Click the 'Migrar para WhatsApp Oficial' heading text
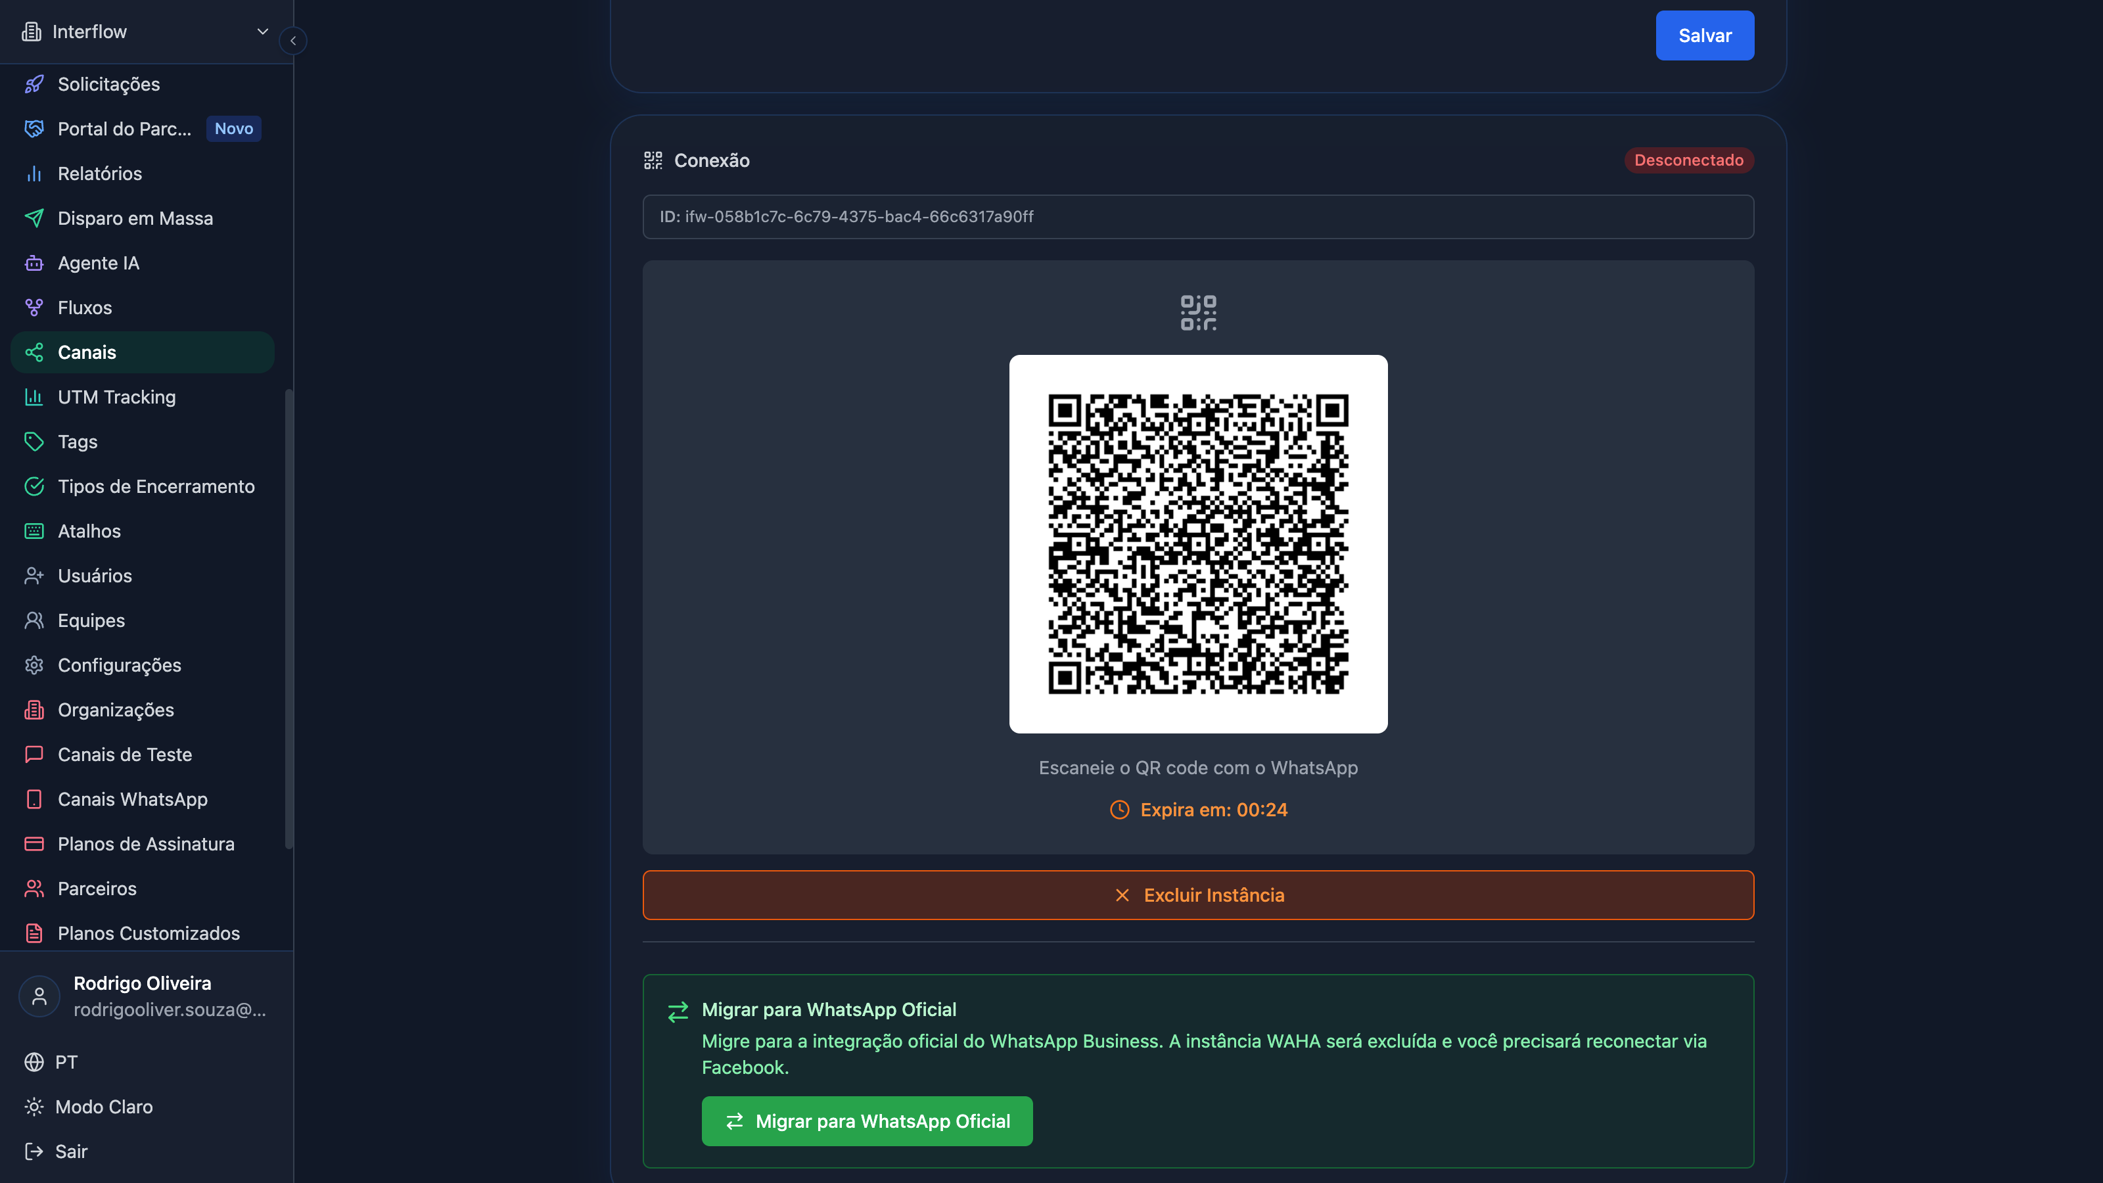This screenshot has height=1183, width=2103. [x=829, y=1010]
